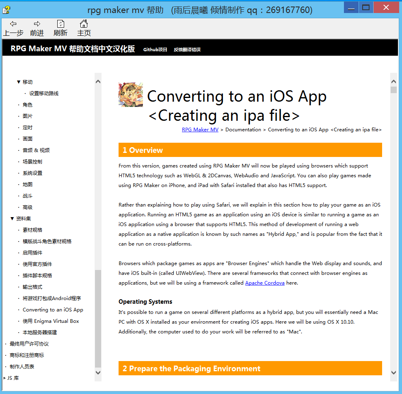Select 战斗 in the sidebar
Screen dimensions: 402x394
(28, 196)
